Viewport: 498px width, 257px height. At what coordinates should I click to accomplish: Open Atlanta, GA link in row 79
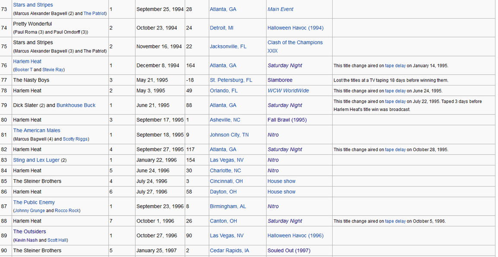223,105
